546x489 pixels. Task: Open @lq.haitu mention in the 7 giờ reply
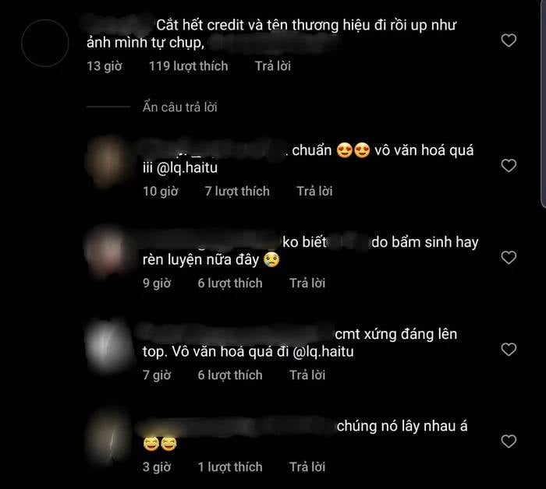click(323, 352)
